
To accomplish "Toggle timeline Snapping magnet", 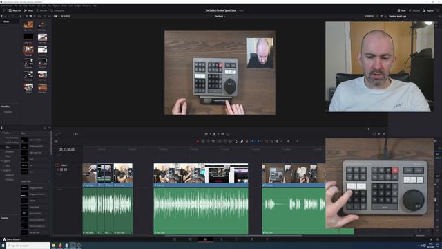I will point(237,141).
